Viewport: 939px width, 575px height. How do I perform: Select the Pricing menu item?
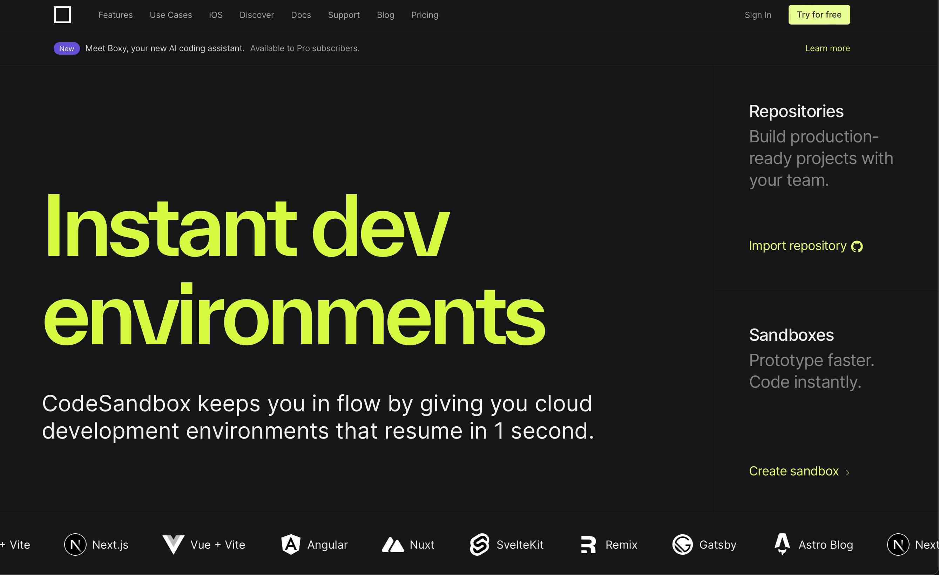[425, 15]
